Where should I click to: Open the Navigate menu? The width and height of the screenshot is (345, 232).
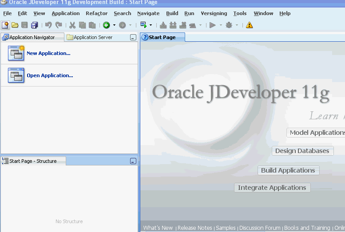pyautogui.click(x=148, y=13)
